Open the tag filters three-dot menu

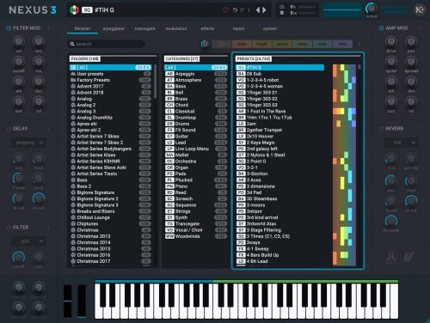(359, 44)
